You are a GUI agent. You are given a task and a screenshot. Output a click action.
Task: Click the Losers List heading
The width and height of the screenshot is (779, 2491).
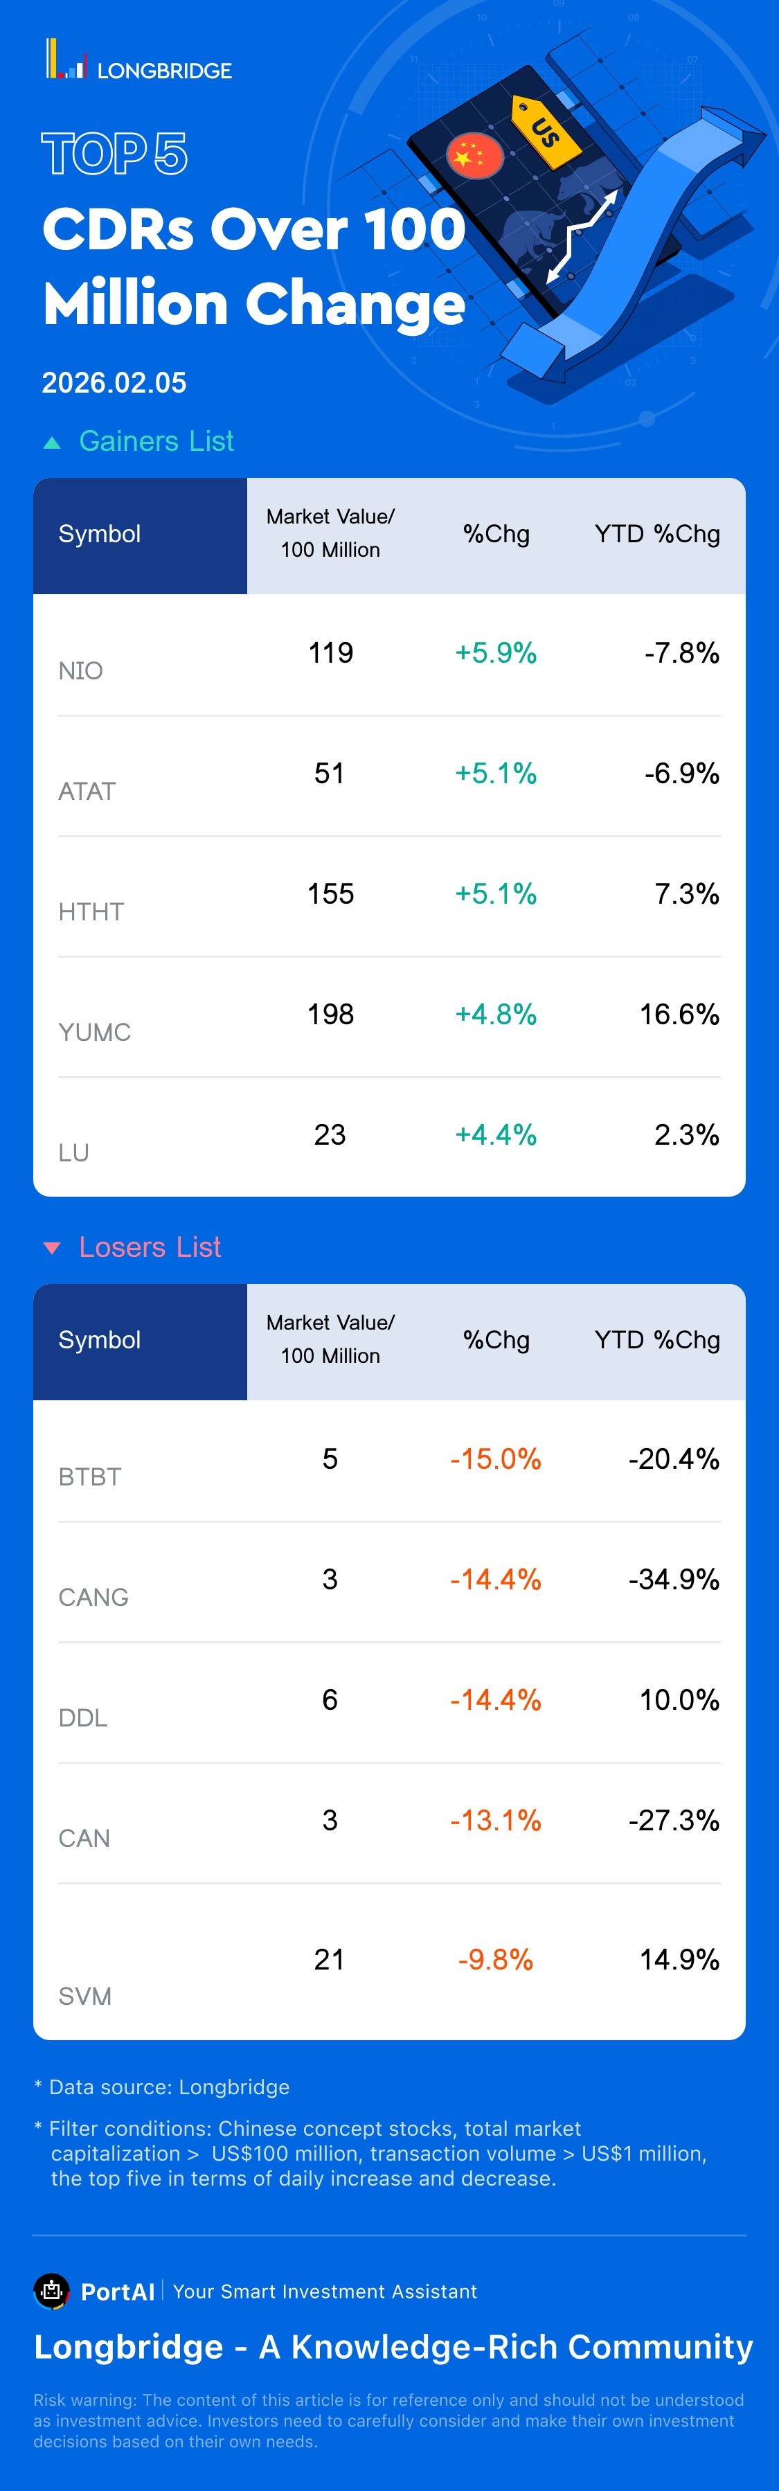click(x=150, y=1247)
